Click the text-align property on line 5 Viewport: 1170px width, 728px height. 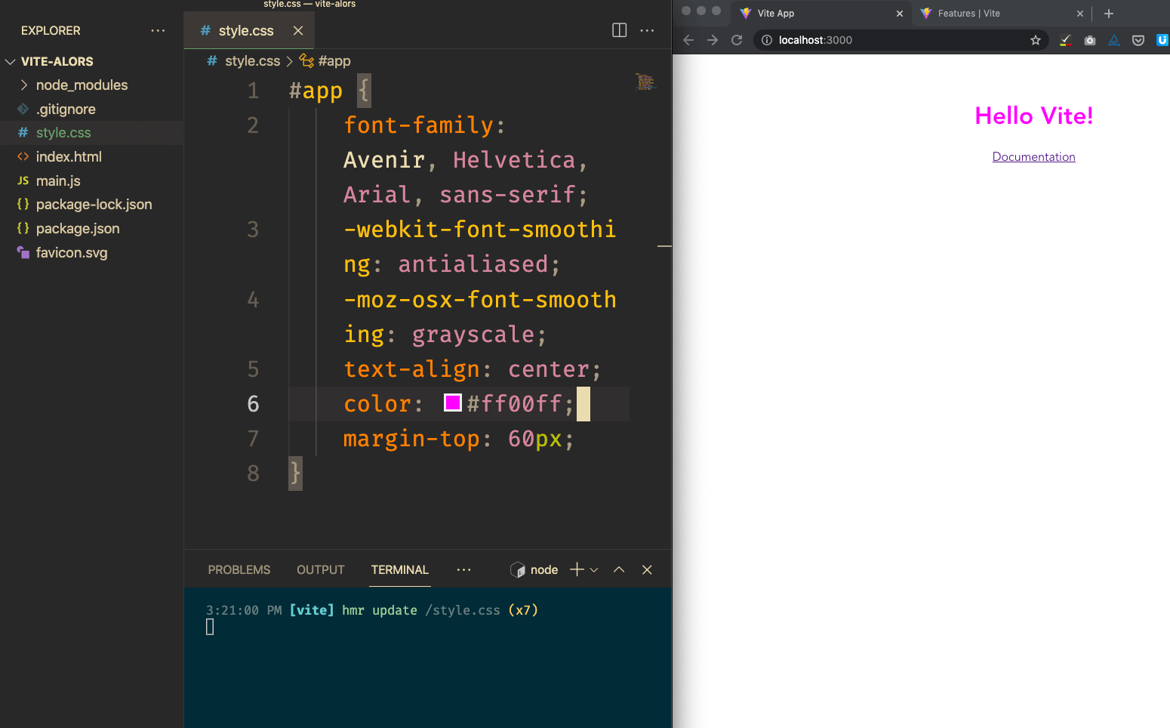coord(411,369)
